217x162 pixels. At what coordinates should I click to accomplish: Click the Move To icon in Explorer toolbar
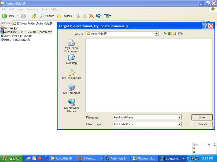coord(78,16)
